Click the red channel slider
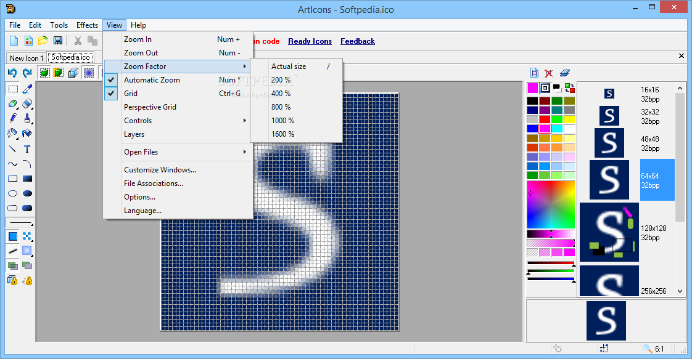Viewport: 692px width, 359px height. [x=551, y=263]
